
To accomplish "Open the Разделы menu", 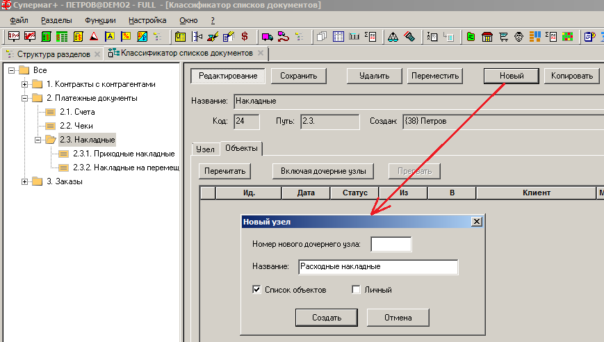I will [x=56, y=20].
